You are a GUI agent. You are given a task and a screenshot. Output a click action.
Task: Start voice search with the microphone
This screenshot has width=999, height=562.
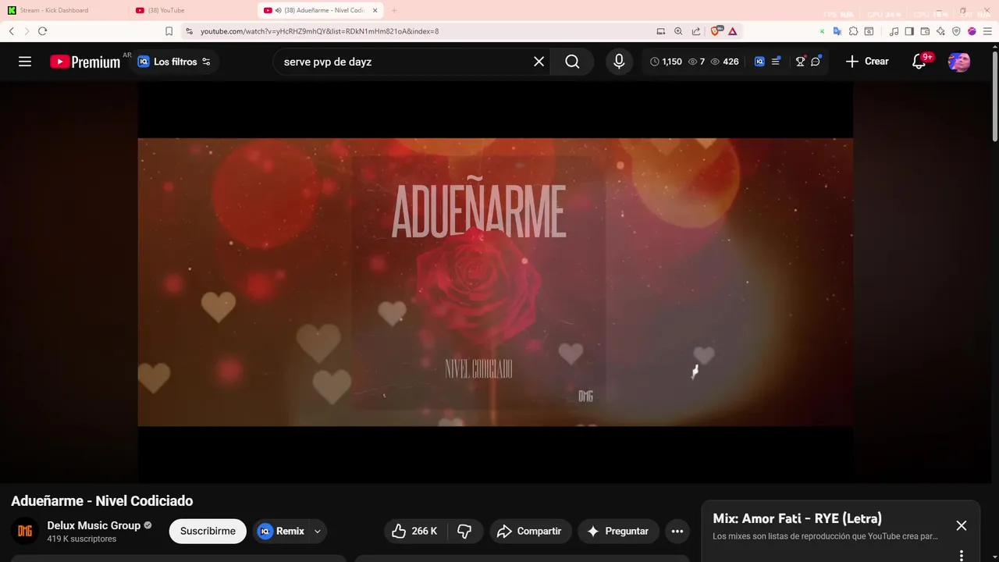click(x=619, y=62)
